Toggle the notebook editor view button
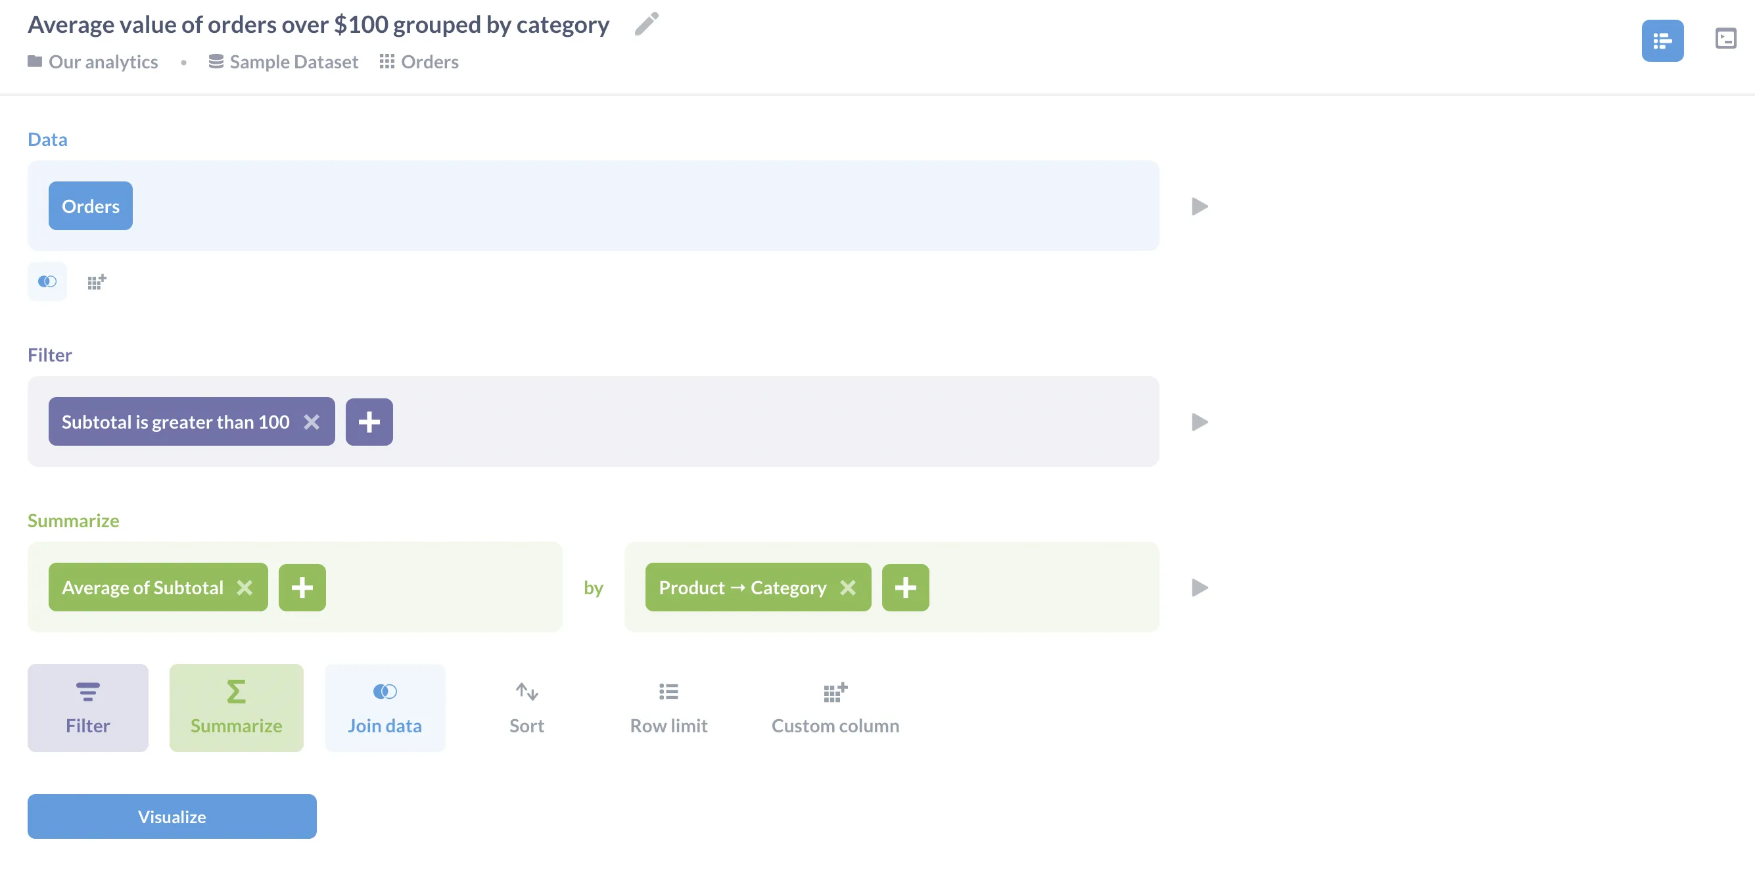Screen dimensions: 1755x873 pyautogui.click(x=1662, y=41)
